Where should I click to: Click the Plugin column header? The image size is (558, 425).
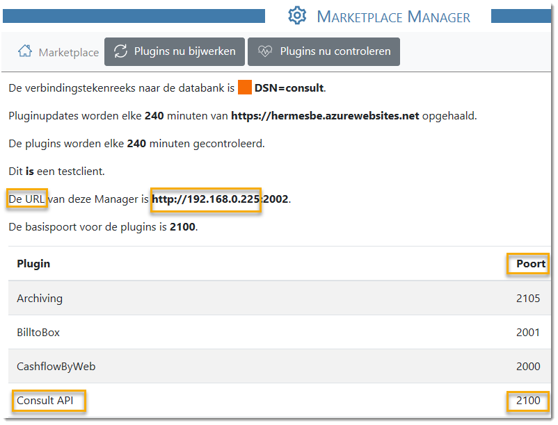pyautogui.click(x=33, y=264)
